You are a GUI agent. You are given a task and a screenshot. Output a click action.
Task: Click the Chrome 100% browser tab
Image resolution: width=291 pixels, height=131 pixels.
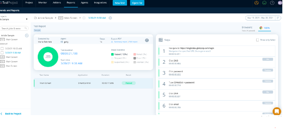tap(265, 28)
